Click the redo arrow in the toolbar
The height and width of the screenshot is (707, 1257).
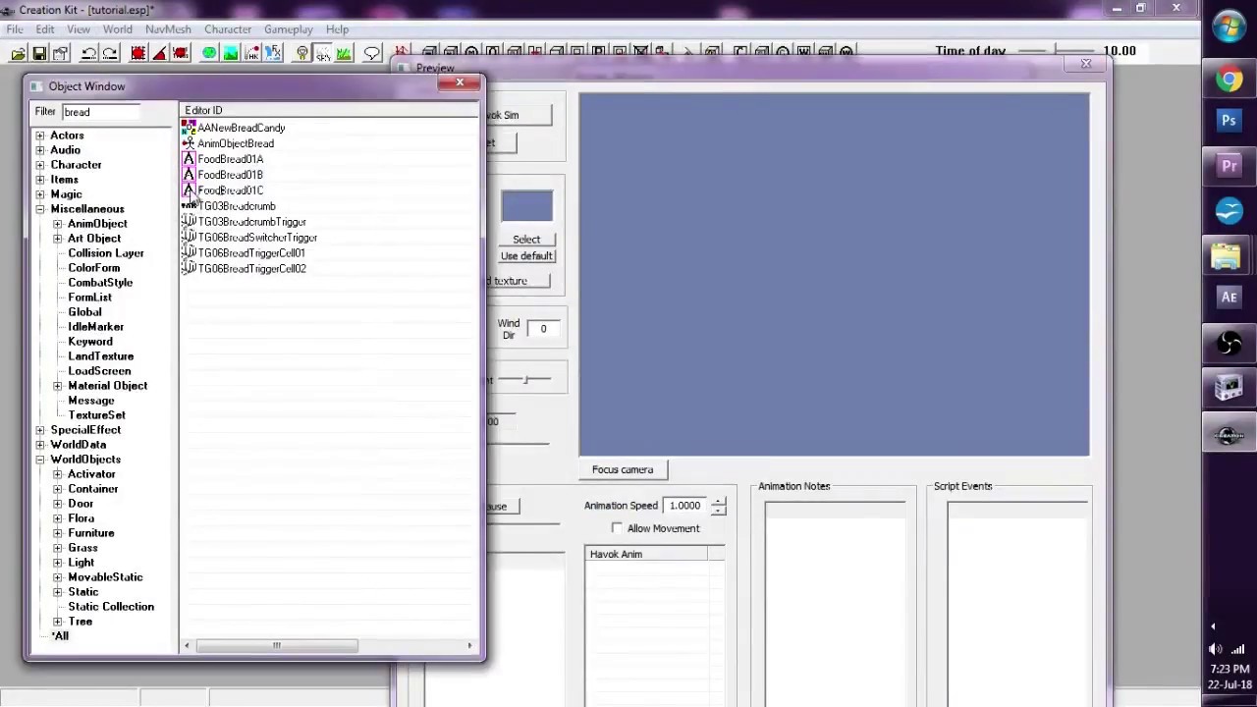click(x=110, y=53)
